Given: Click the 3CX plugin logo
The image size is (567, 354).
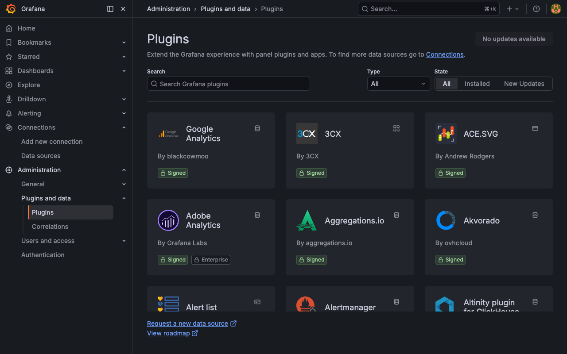Looking at the screenshot, I should point(307,134).
